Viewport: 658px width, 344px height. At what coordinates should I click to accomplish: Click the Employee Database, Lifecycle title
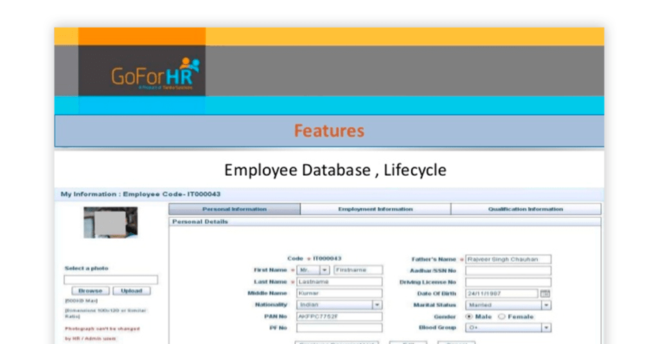[335, 170]
